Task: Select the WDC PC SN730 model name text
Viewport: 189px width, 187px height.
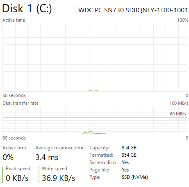Action: pyautogui.click(x=133, y=10)
